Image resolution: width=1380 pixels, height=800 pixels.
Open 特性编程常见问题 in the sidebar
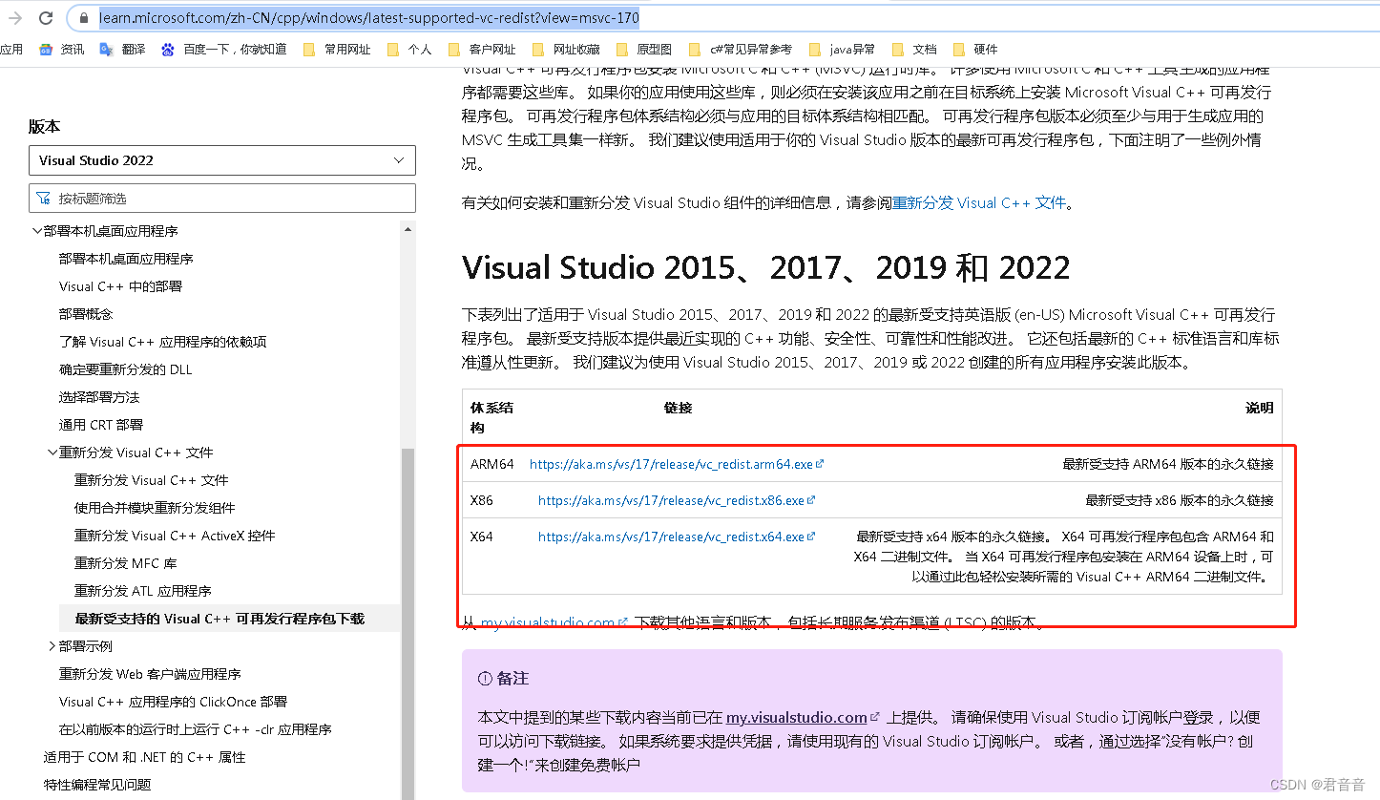coord(97,785)
